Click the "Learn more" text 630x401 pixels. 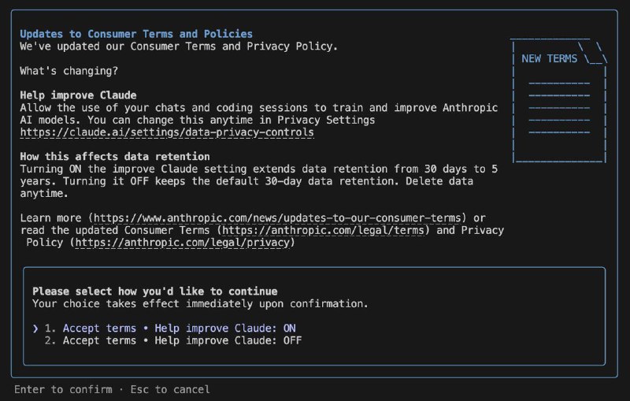(x=52, y=217)
